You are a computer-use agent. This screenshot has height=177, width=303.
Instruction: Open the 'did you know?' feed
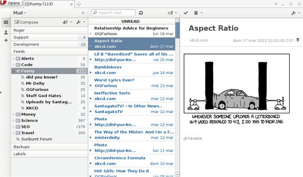[49, 77]
